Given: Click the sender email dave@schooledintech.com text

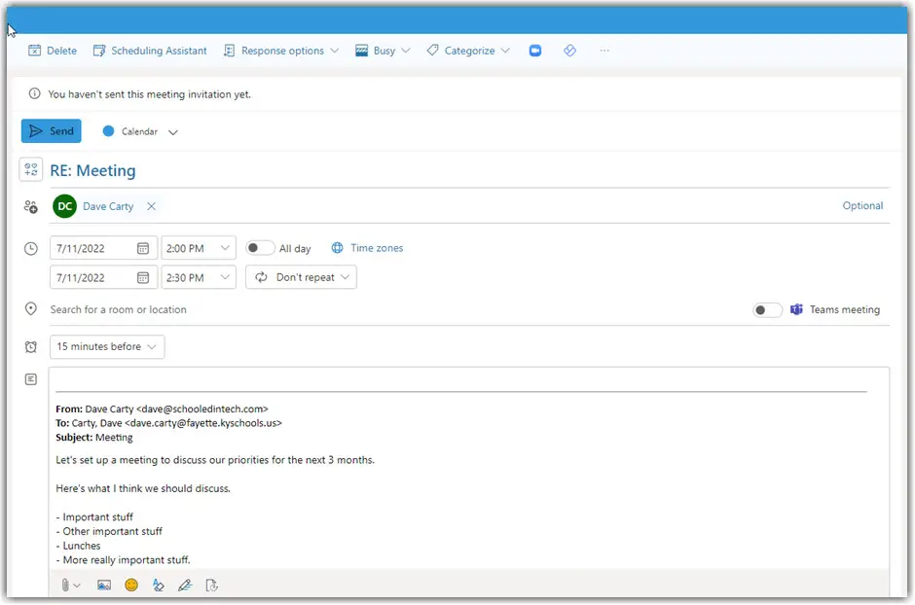Looking at the screenshot, I should click(x=201, y=409).
